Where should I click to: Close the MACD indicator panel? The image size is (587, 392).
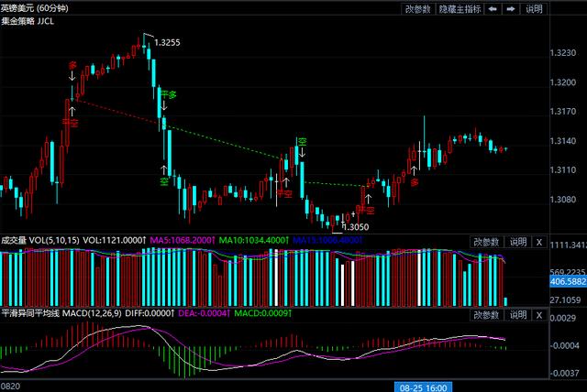(x=539, y=315)
